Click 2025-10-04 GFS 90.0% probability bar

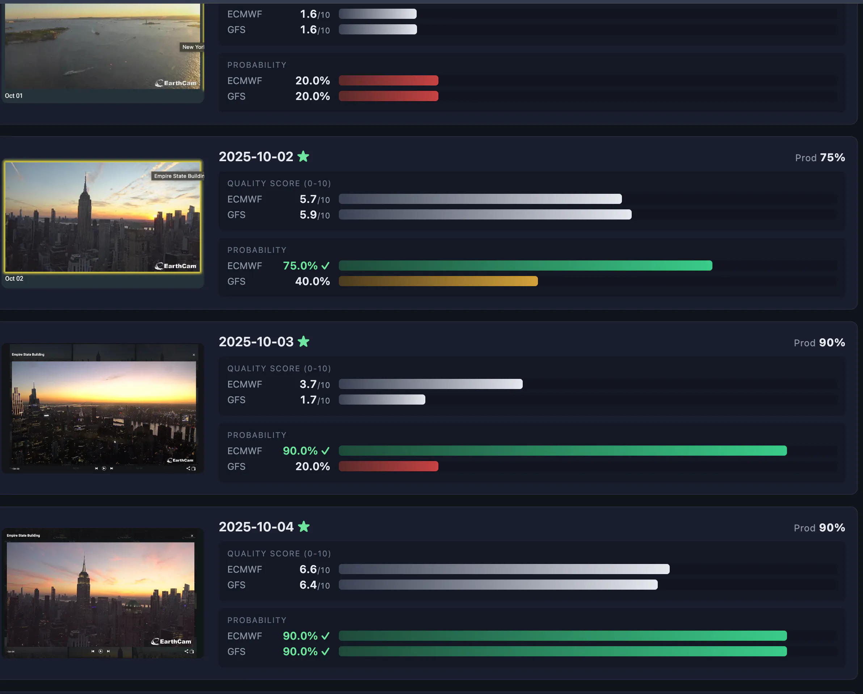[563, 651]
